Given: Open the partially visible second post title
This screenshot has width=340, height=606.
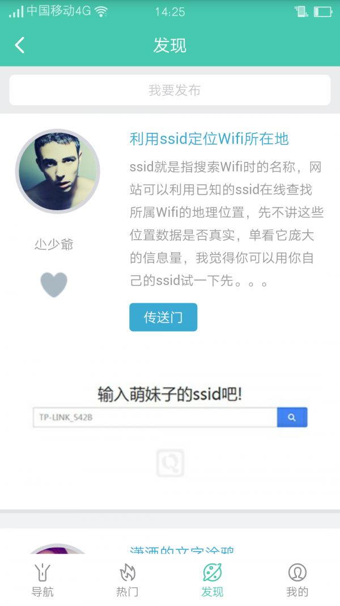Looking at the screenshot, I should point(182,550).
